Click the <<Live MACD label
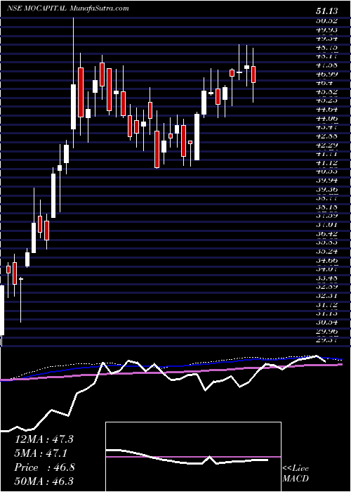This screenshot has width=351, height=492. [x=296, y=474]
